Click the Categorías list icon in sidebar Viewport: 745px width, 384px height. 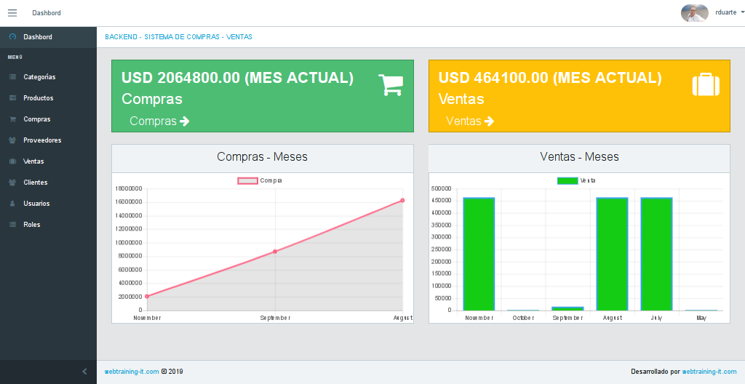(x=12, y=77)
